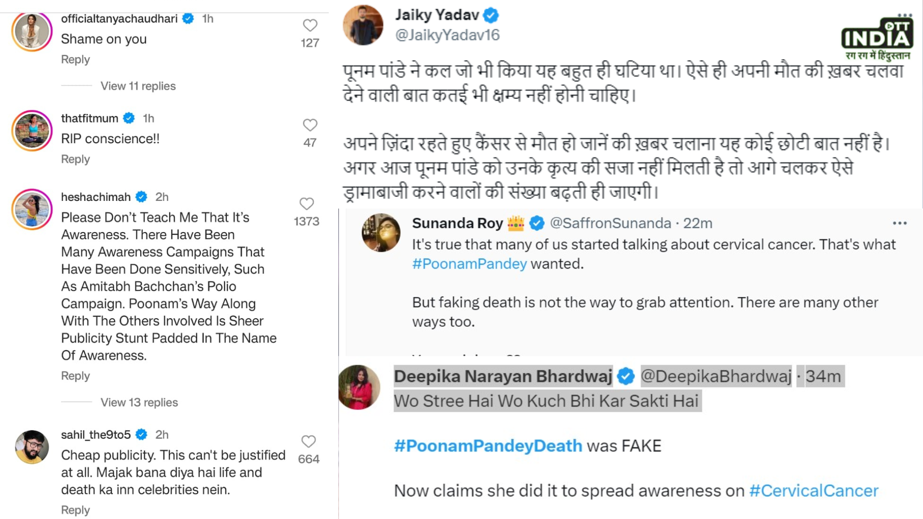Reply to thatfitmum's comment
Screen dimensions: 923x519
pyautogui.click(x=75, y=159)
